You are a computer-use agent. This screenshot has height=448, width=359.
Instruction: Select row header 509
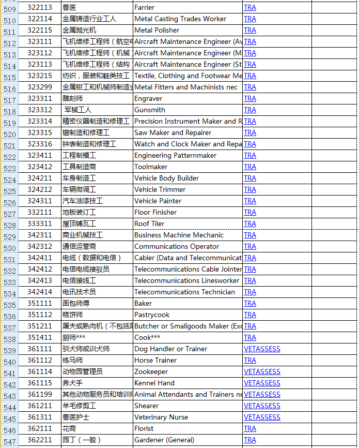(9, 8)
